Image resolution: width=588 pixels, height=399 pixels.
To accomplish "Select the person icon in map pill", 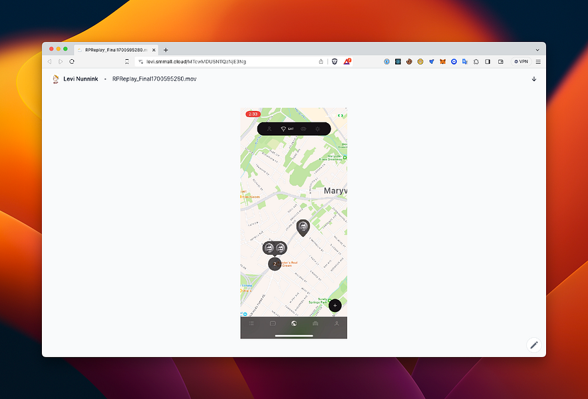I will click(x=269, y=128).
